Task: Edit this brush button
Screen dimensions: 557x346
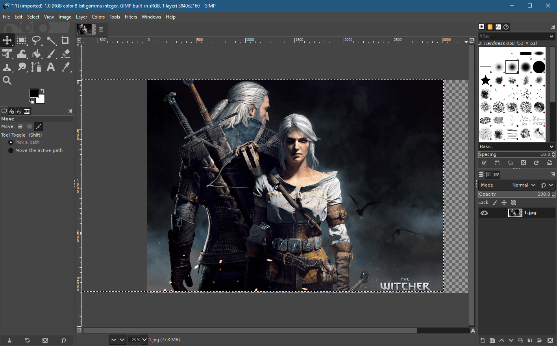Action: pyautogui.click(x=484, y=163)
